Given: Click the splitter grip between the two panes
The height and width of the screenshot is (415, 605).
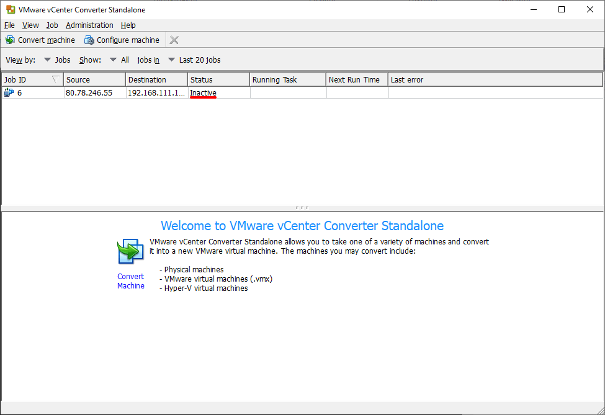Looking at the screenshot, I should pyautogui.click(x=302, y=207).
